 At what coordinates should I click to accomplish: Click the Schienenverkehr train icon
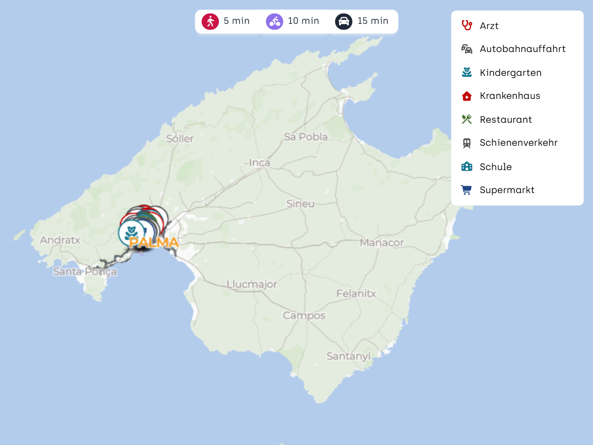pyautogui.click(x=467, y=143)
